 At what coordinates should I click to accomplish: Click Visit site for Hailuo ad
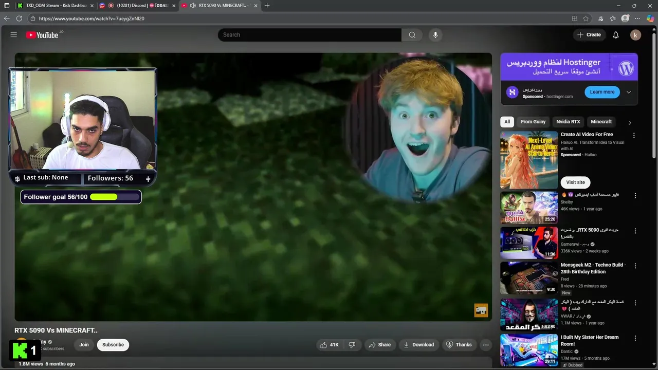point(575,182)
